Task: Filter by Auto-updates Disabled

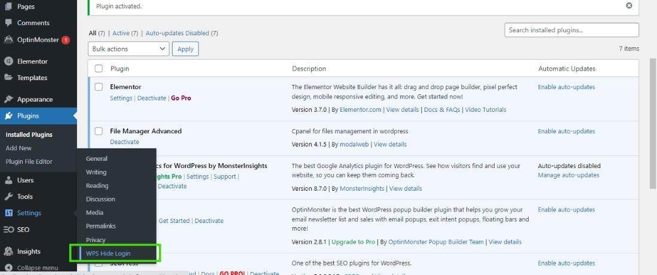Action: click(x=177, y=33)
